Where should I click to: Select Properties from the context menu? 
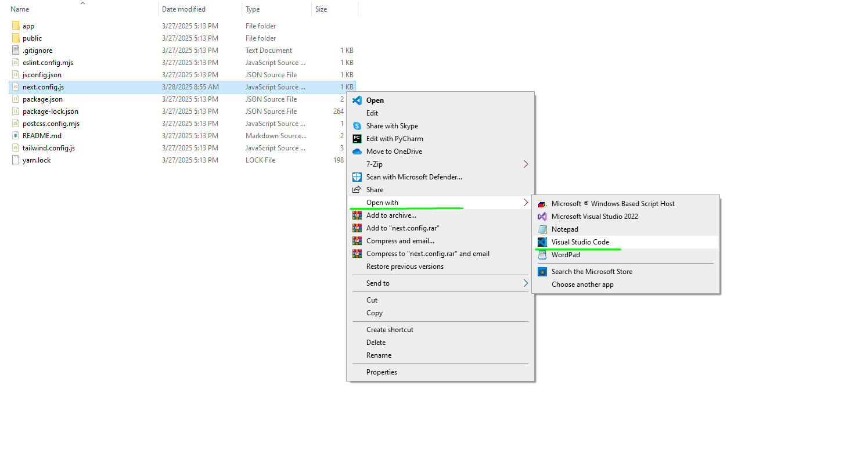(x=381, y=372)
